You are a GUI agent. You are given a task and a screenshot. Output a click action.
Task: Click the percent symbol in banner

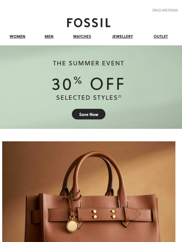78,80
